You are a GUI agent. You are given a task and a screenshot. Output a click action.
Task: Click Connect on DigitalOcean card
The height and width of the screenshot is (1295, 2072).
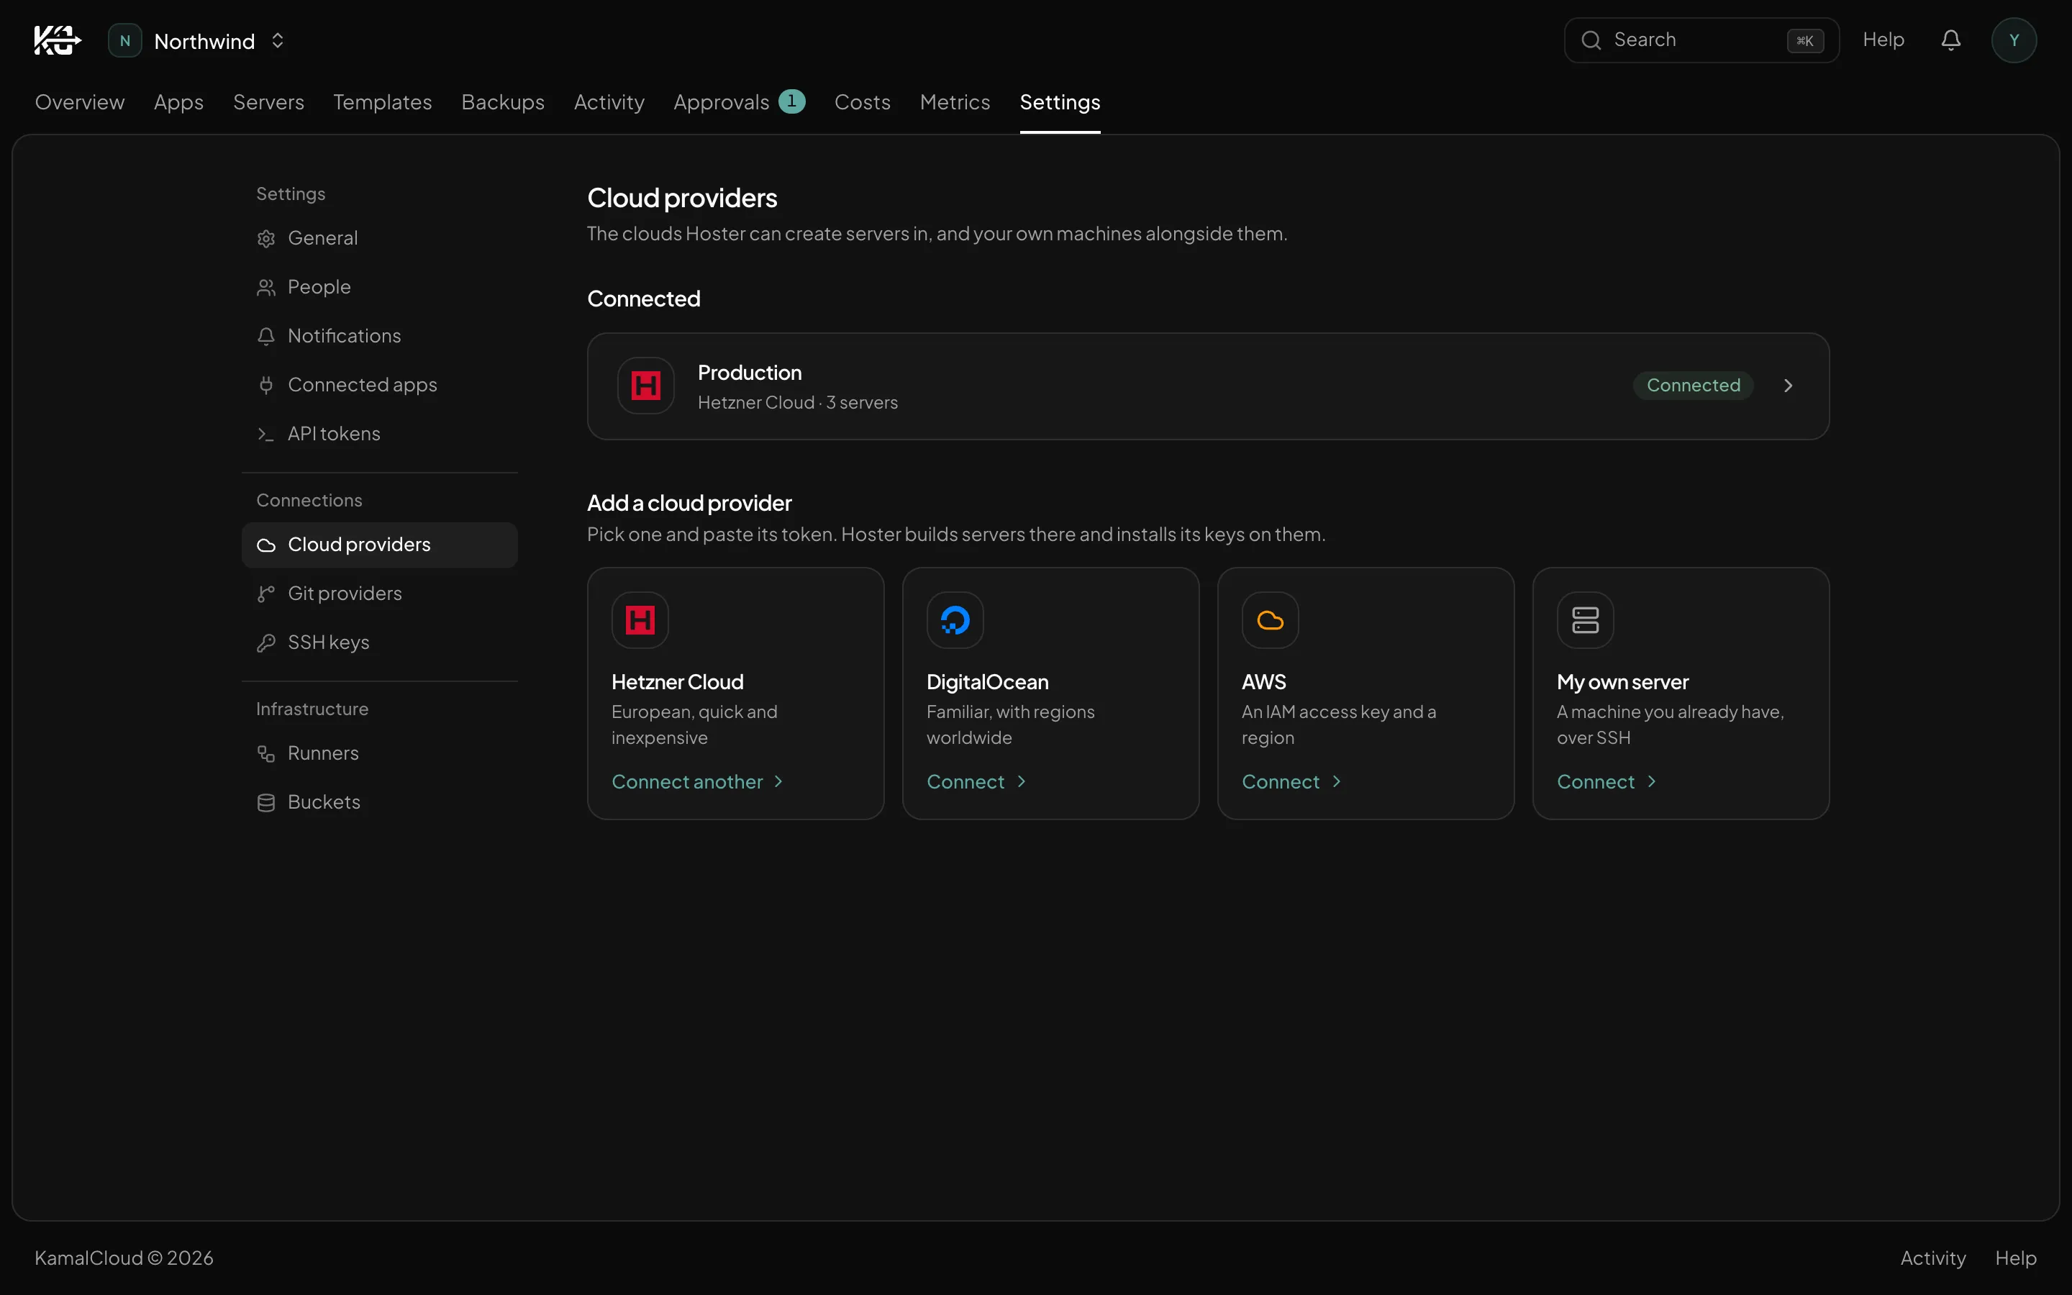click(x=976, y=782)
